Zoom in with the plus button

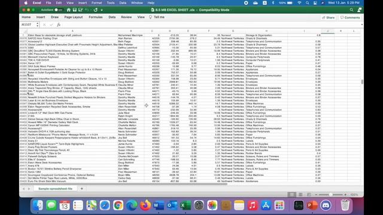tap(345, 195)
